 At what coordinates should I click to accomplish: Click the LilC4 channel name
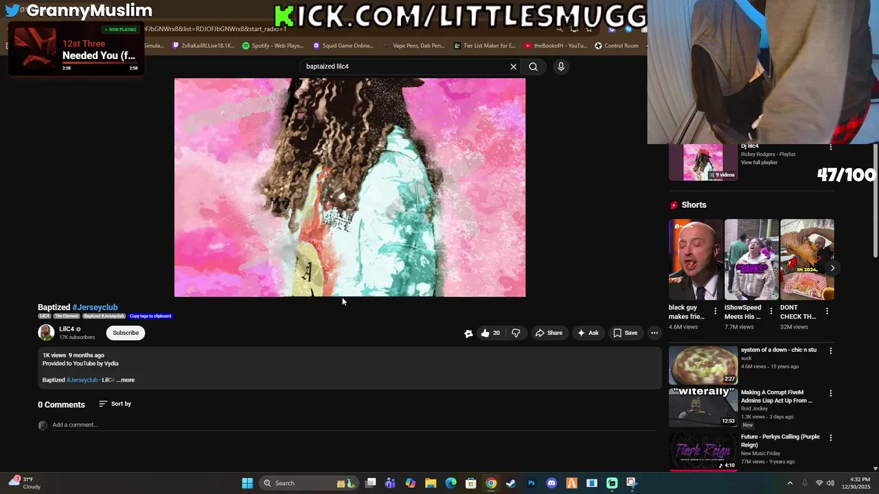67,329
